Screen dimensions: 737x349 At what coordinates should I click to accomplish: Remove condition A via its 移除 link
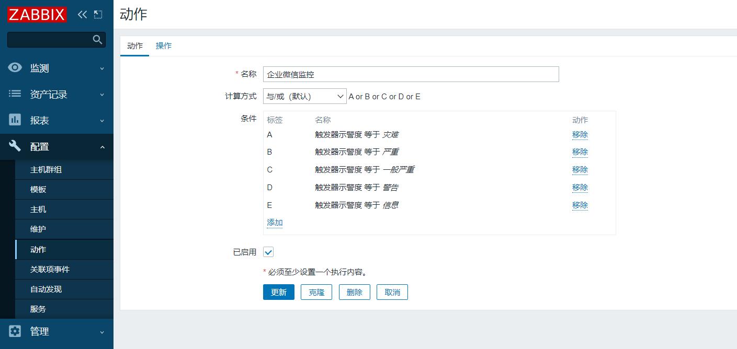point(580,134)
